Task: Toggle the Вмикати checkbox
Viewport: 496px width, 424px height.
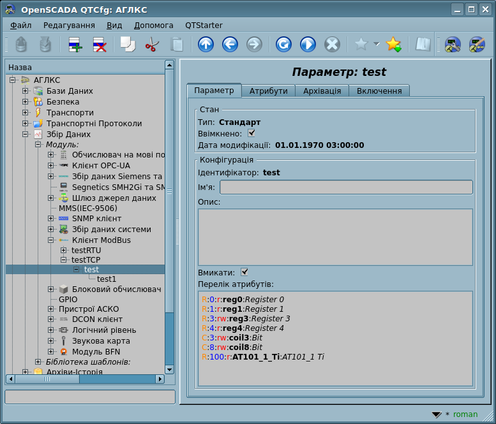Action: pyautogui.click(x=244, y=272)
